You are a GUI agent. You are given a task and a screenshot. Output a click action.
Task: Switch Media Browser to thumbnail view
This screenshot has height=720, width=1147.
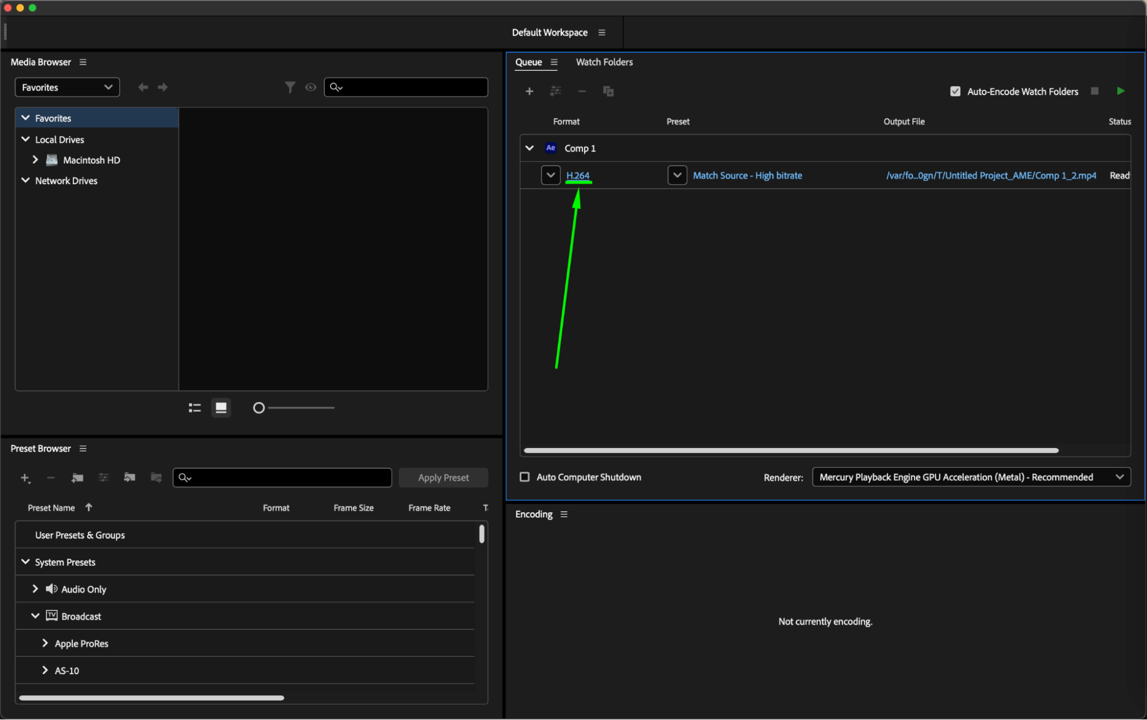(221, 408)
